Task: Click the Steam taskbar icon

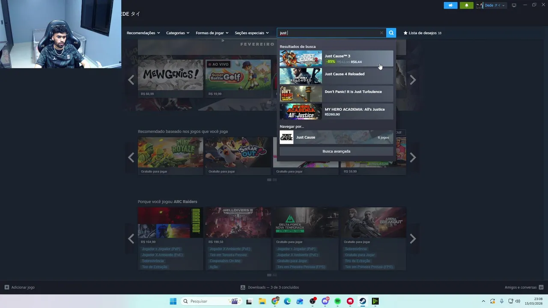Action: click(x=363, y=301)
